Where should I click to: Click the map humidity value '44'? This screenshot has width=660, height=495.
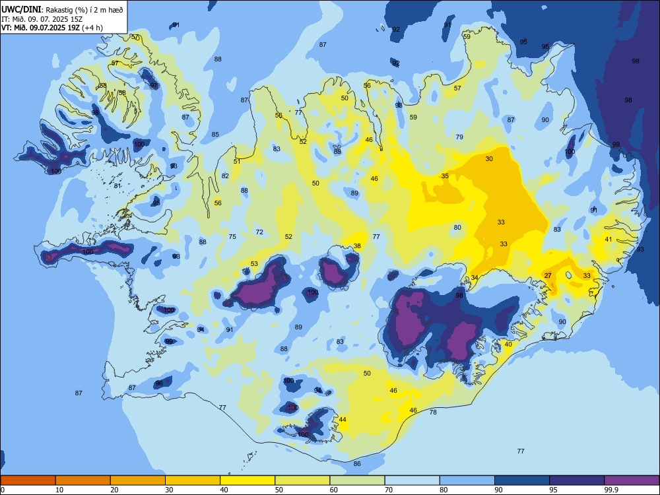342,419
